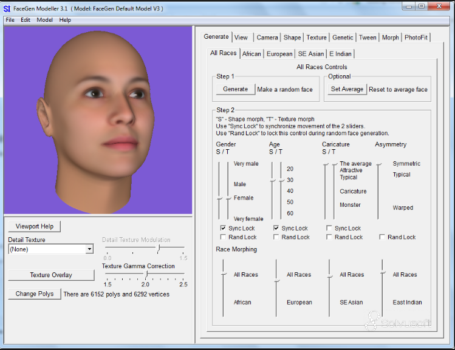Open the File menu
Screen dimensions: 455x350
10,19
